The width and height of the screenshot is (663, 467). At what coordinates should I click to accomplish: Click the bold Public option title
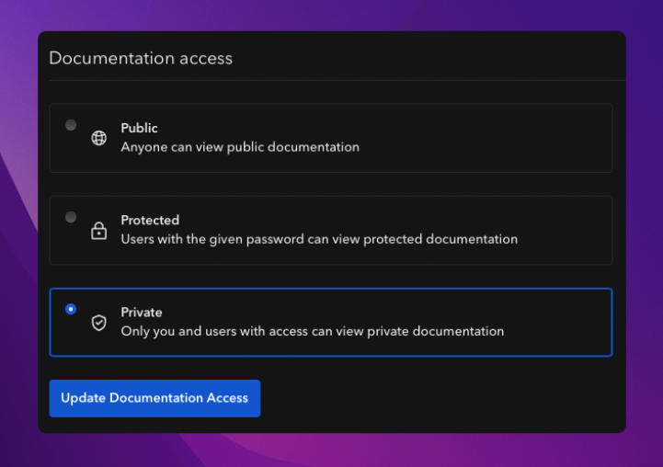tap(139, 128)
